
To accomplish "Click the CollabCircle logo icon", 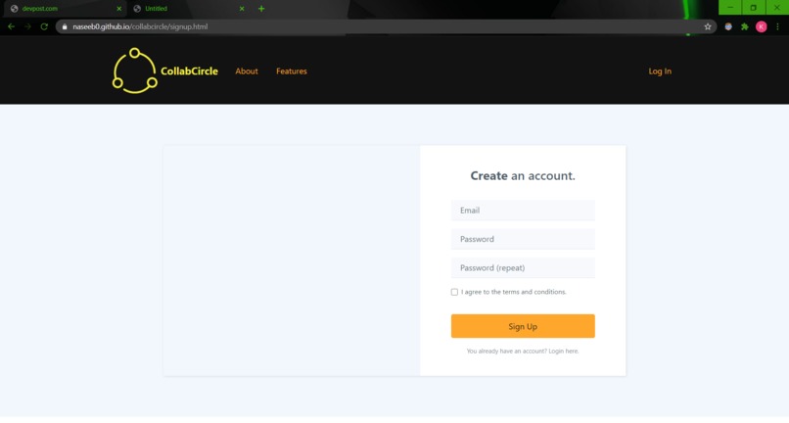I will [135, 71].
